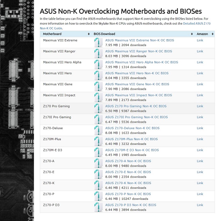Sort table by Motherboard column arrows

coord(89,34)
